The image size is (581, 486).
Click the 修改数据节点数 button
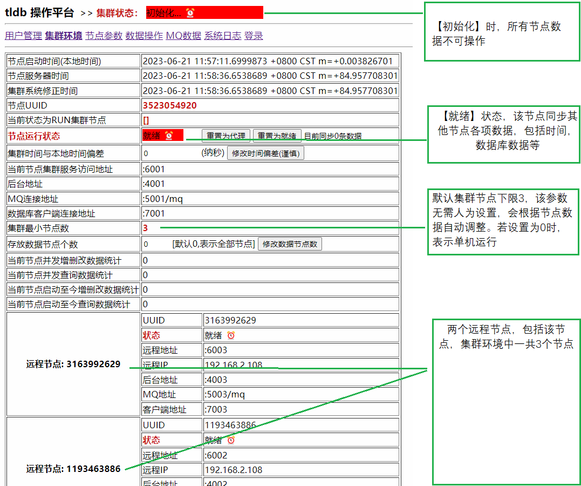point(290,244)
